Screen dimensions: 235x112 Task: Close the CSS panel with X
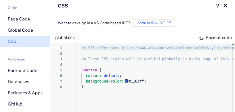pyautogui.click(x=225, y=6)
